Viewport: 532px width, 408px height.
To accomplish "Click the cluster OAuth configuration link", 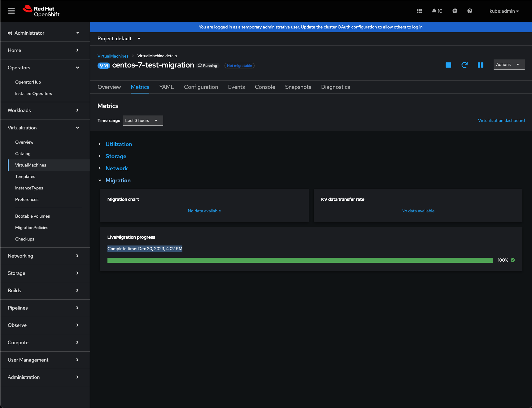I will point(350,27).
